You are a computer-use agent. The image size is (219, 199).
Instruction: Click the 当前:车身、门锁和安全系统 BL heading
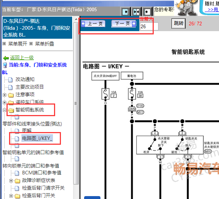pos(34,68)
